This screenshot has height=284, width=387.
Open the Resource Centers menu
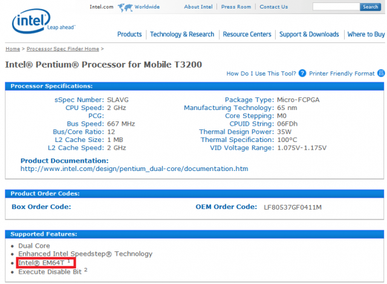coord(247,34)
